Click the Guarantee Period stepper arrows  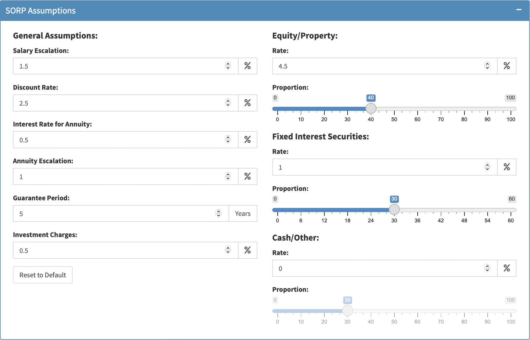coord(219,214)
